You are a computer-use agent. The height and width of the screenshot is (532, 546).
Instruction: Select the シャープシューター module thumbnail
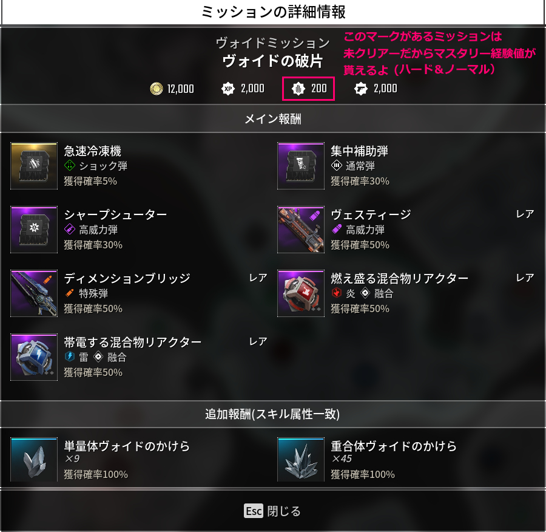click(x=34, y=230)
